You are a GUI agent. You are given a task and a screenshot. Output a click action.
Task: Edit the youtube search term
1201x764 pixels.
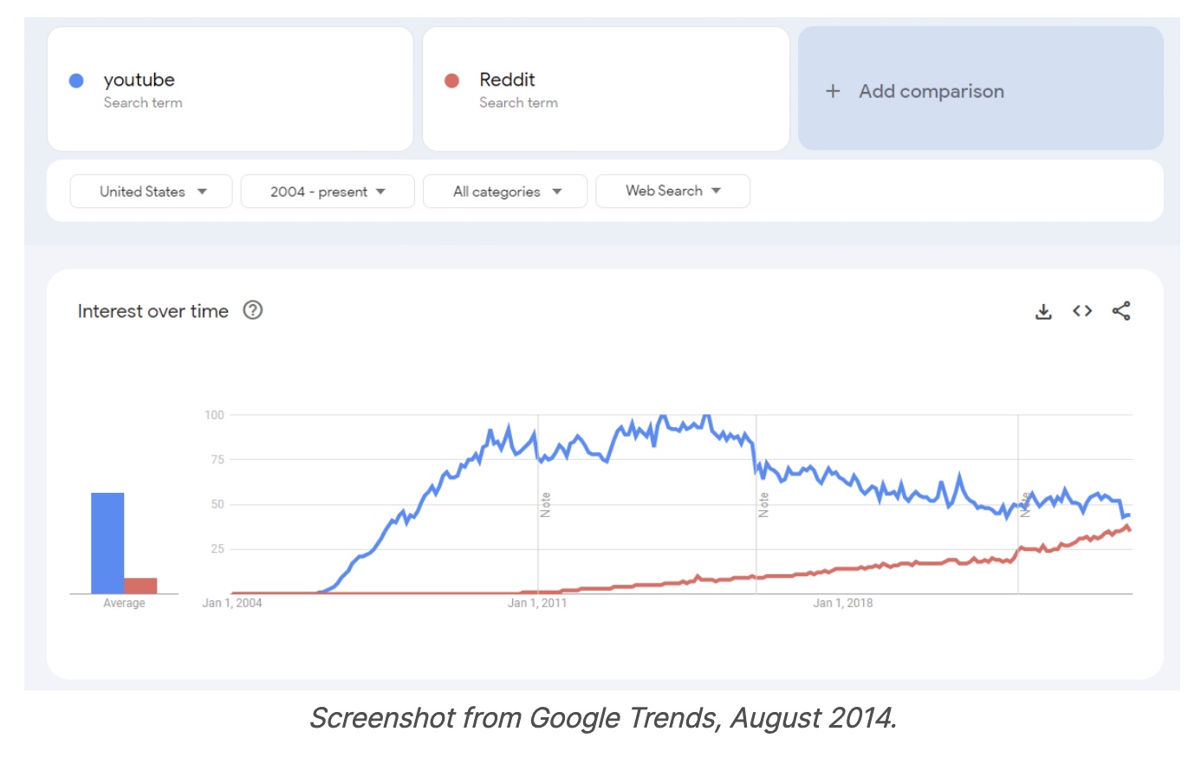coord(140,80)
